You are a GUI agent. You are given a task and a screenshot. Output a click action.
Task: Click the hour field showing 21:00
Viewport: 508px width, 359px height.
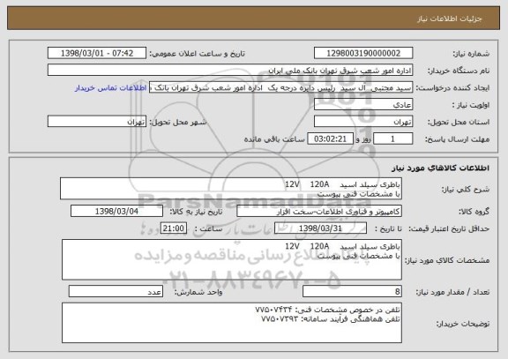174,228
